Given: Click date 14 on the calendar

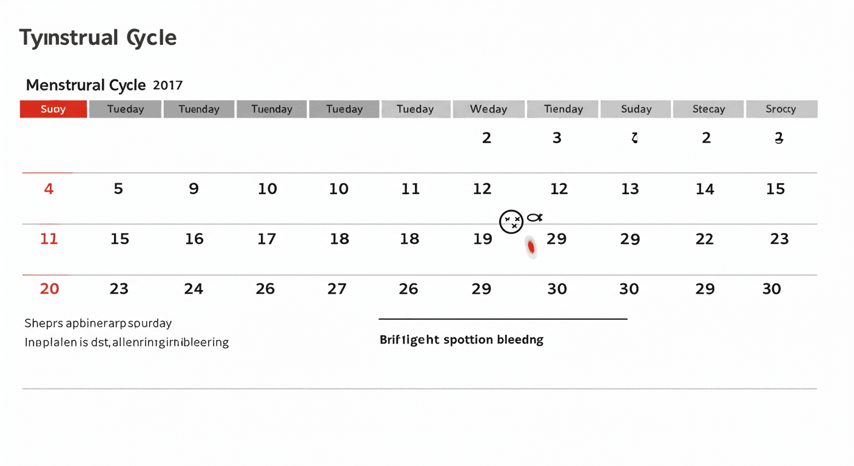Looking at the screenshot, I should point(705,190).
